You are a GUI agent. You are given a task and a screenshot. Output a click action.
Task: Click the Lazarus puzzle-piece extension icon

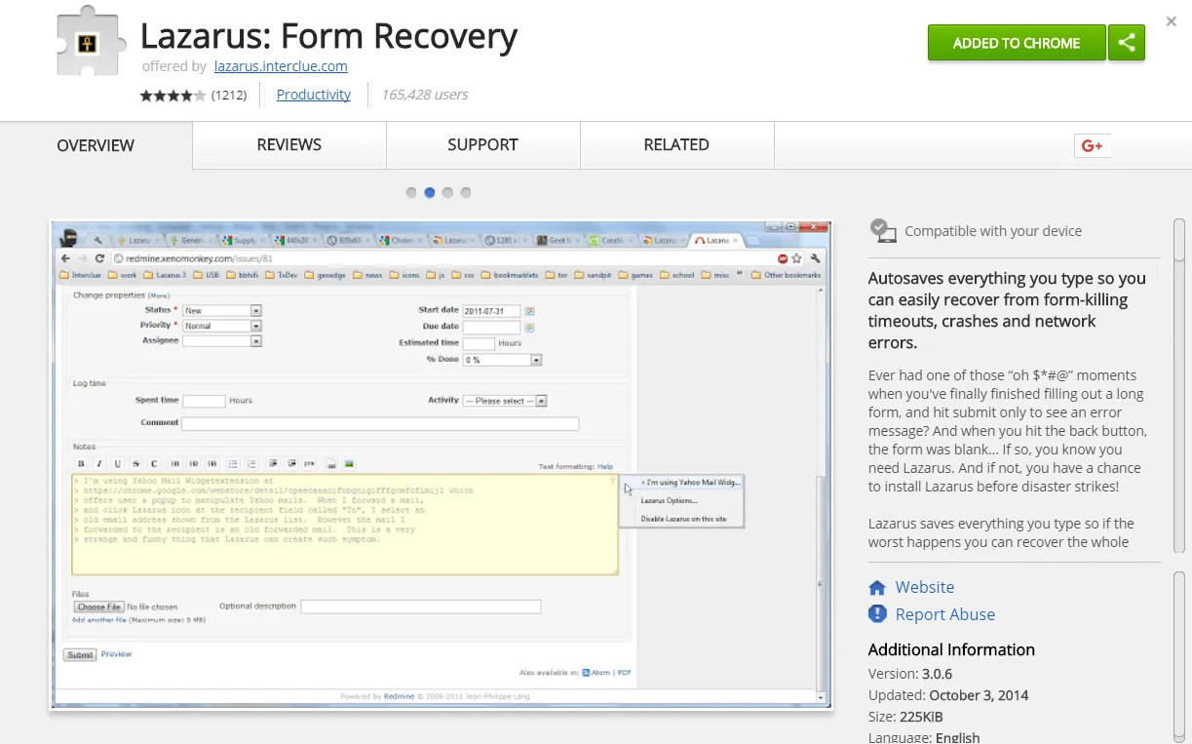pyautogui.click(x=93, y=41)
